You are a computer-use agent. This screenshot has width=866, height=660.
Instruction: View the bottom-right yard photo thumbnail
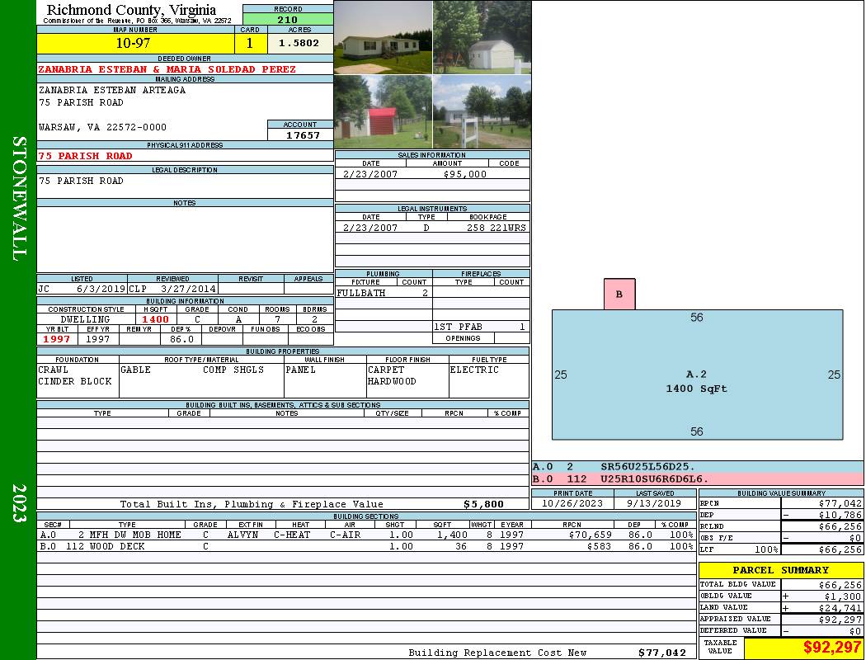[482, 111]
